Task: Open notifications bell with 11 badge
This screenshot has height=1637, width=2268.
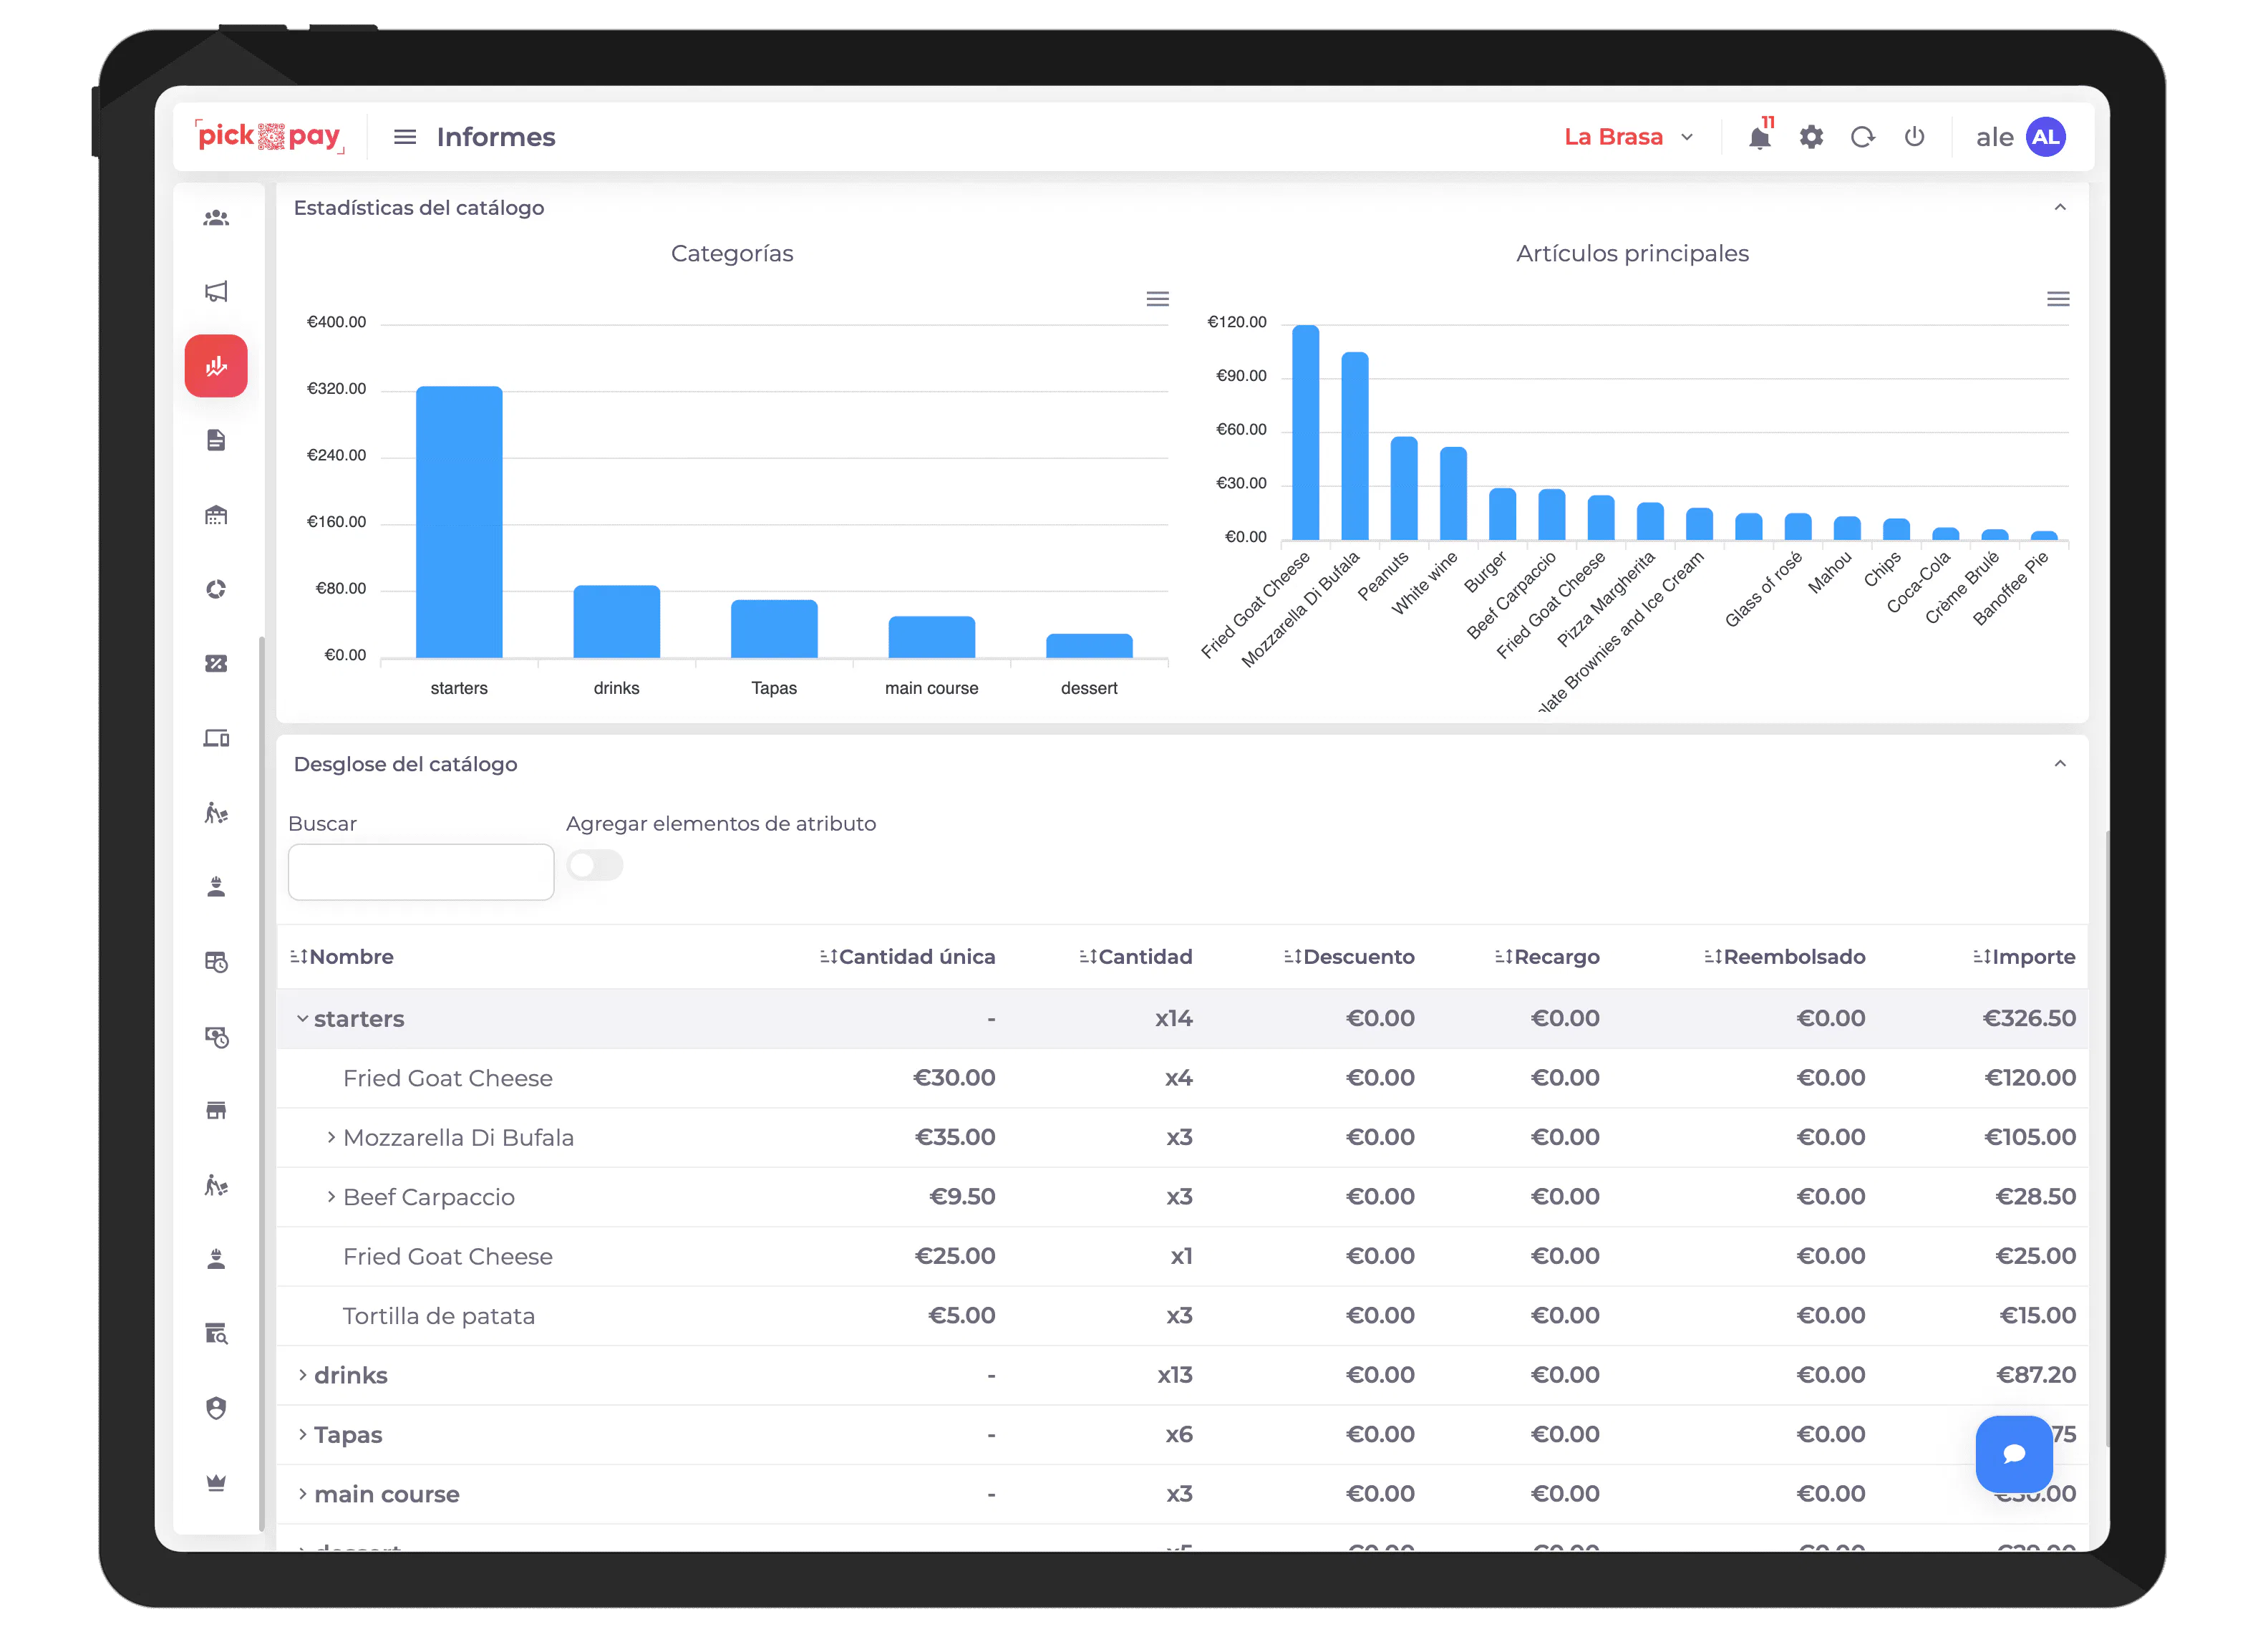Action: 1760,136
